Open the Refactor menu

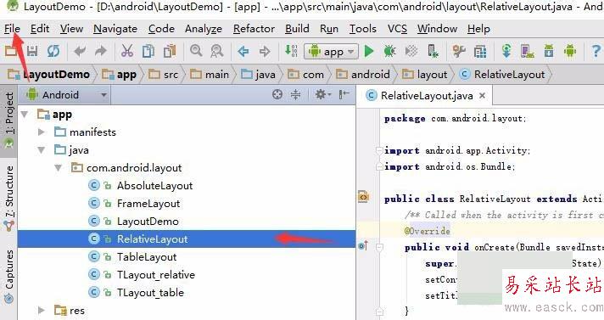click(254, 29)
